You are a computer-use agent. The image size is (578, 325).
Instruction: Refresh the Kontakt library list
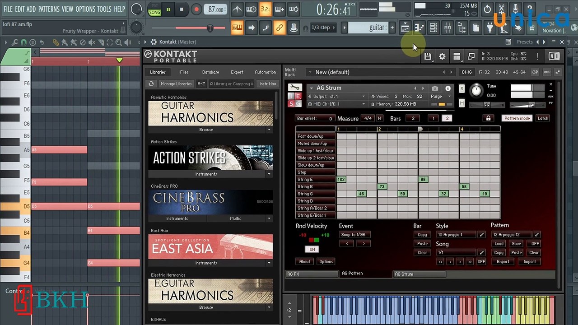click(151, 84)
